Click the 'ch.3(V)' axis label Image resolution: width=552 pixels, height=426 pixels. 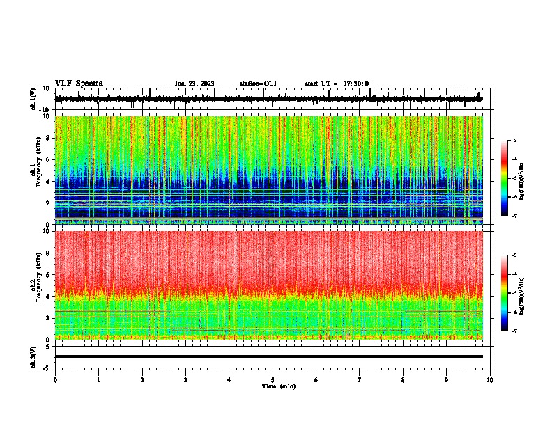pos(33,357)
